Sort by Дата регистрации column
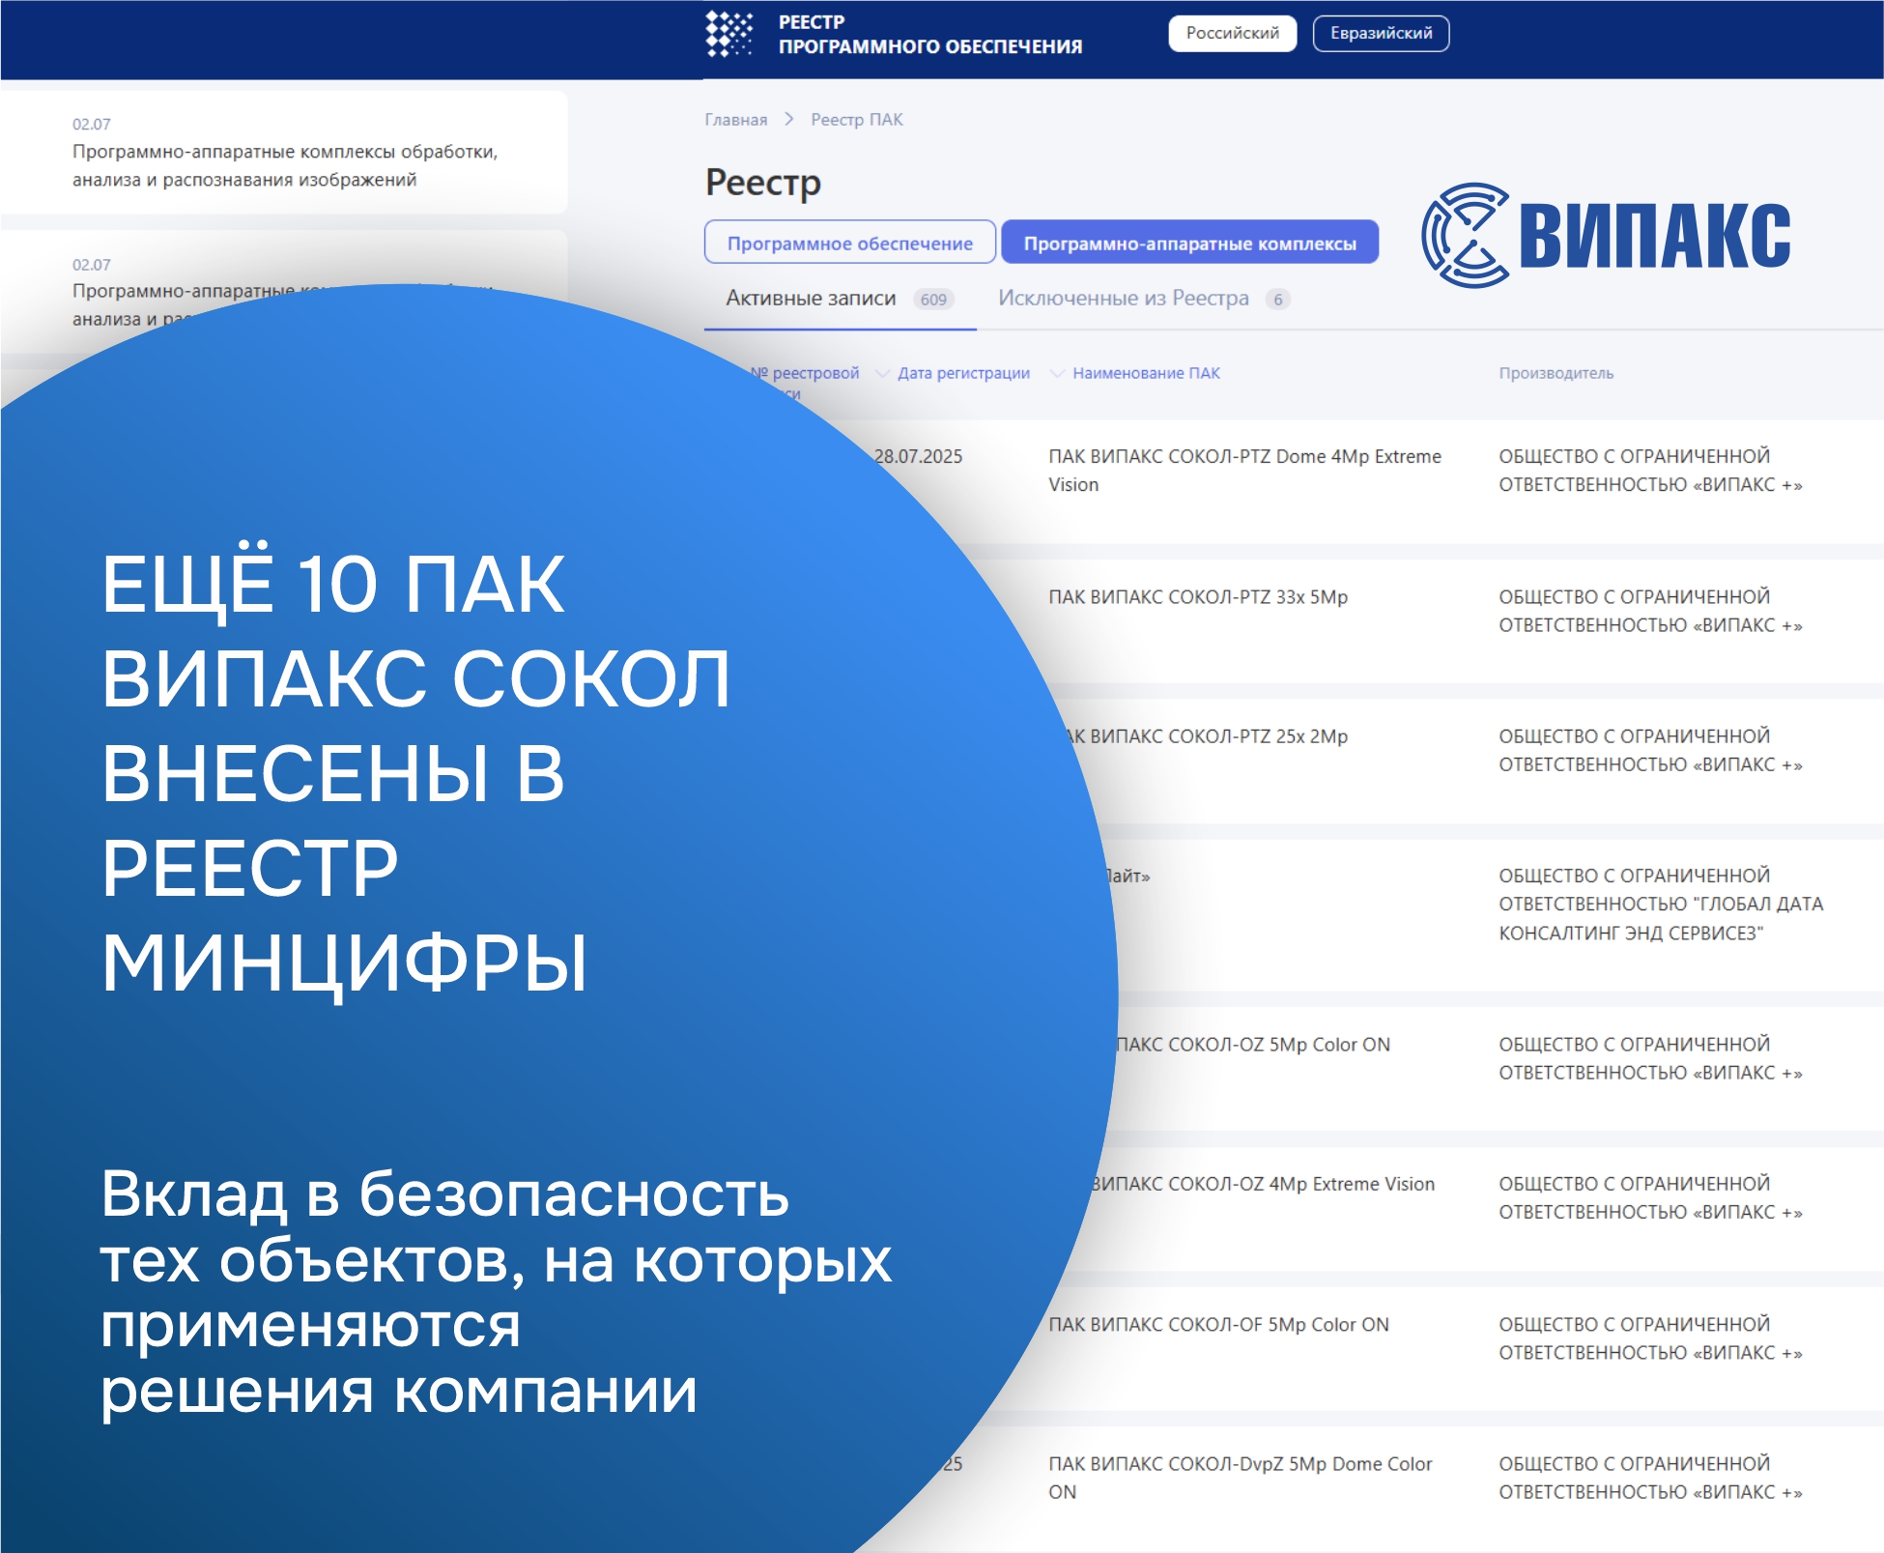The height and width of the screenshot is (1553, 1884). point(963,373)
